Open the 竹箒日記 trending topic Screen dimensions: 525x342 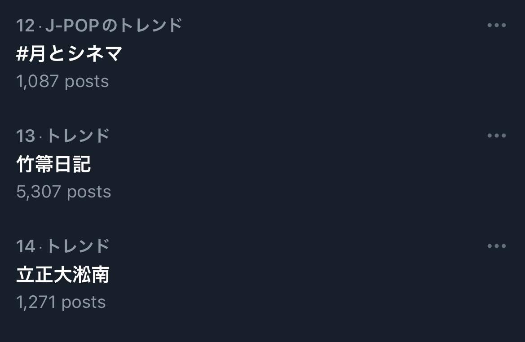(x=53, y=164)
